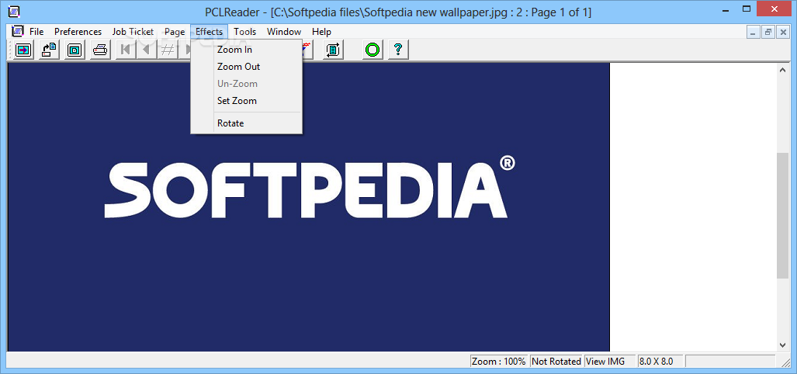The width and height of the screenshot is (797, 374).
Task: Select Rotate in the Effects menu
Action: tap(247, 123)
